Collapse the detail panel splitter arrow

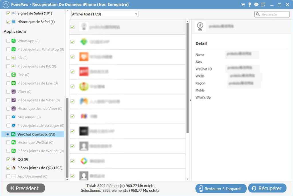(190, 100)
